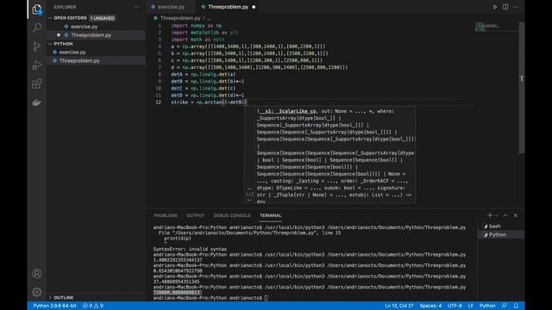Open Source Control view
The height and width of the screenshot is (310, 552).
36,46
